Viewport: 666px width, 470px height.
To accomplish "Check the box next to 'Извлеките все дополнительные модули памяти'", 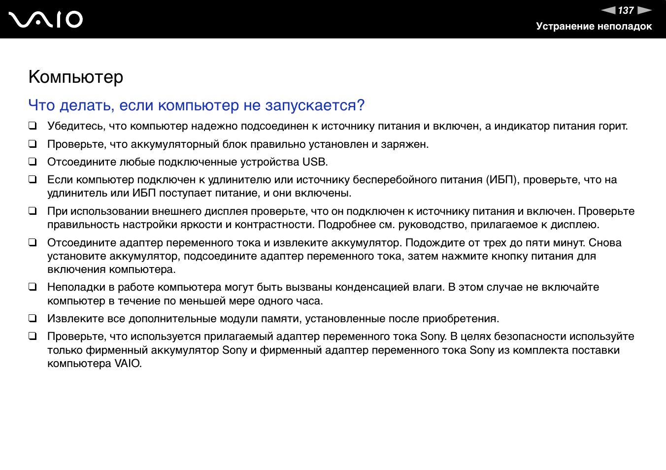I will pos(33,318).
